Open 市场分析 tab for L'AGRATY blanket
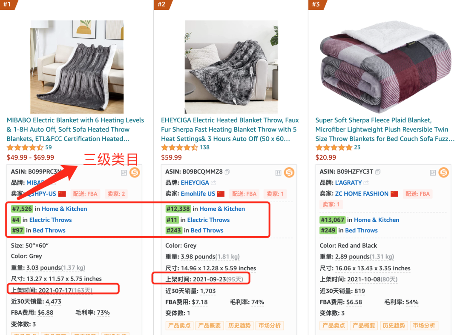Viewport: 460px width, 335px height. coord(424,326)
